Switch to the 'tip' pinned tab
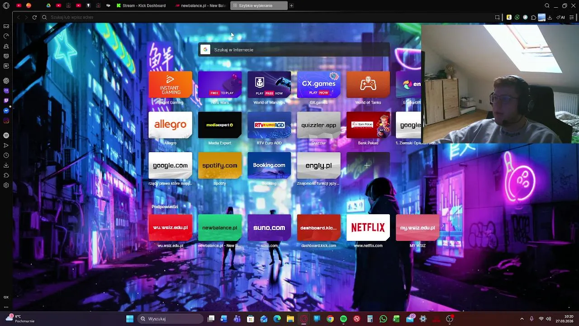 click(108, 5)
